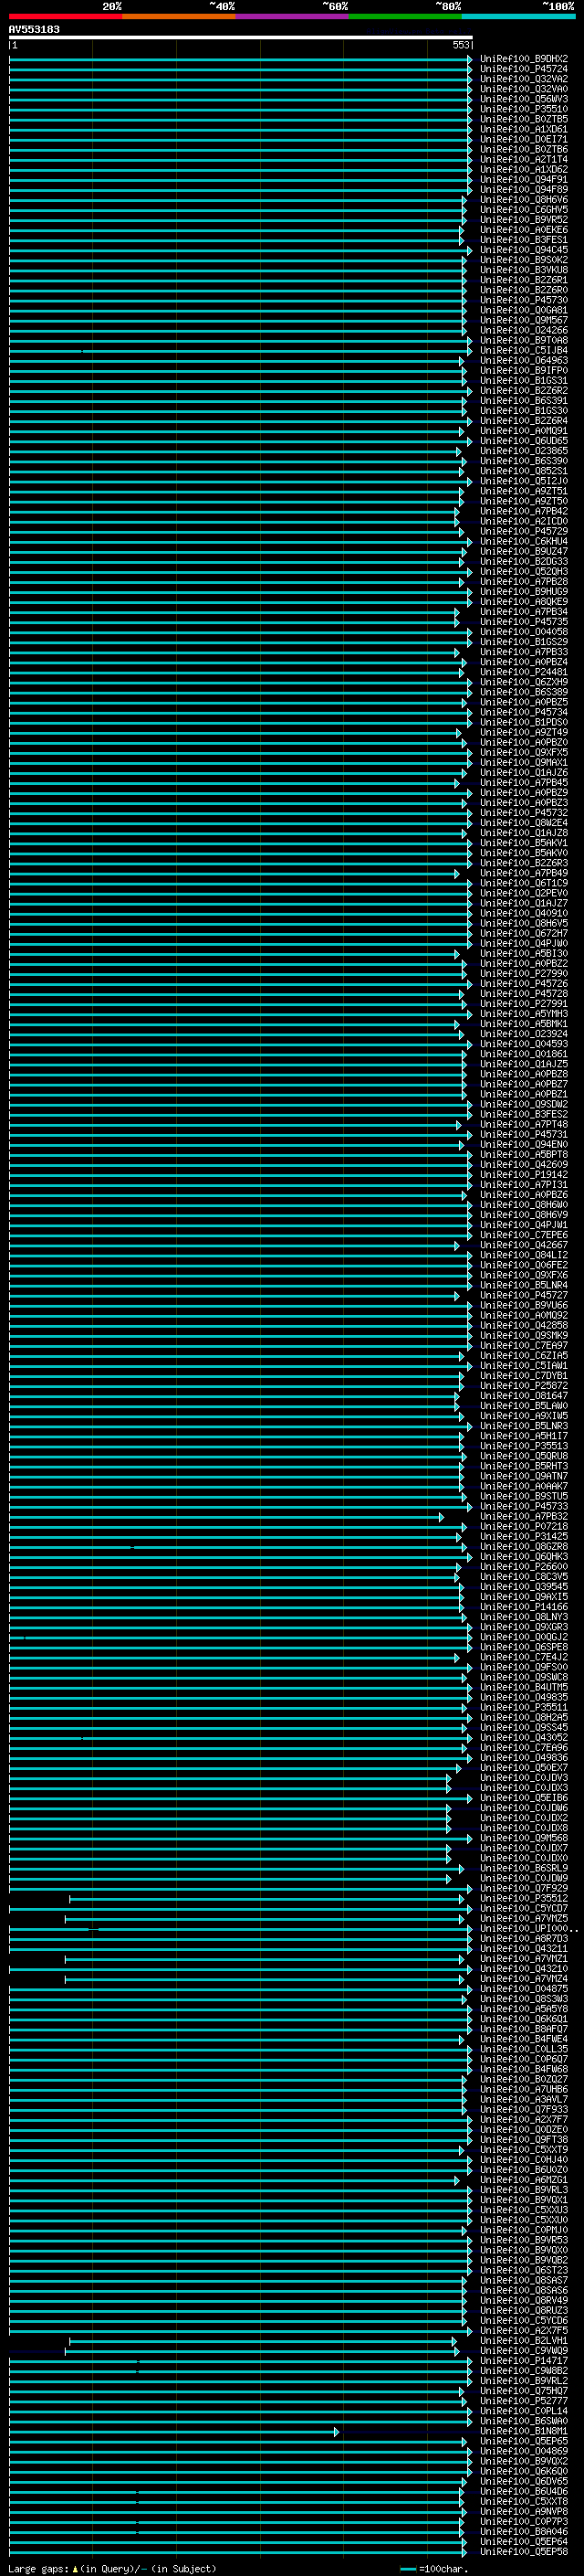Open hit UniRef100_A5A5Y8

point(524,2009)
